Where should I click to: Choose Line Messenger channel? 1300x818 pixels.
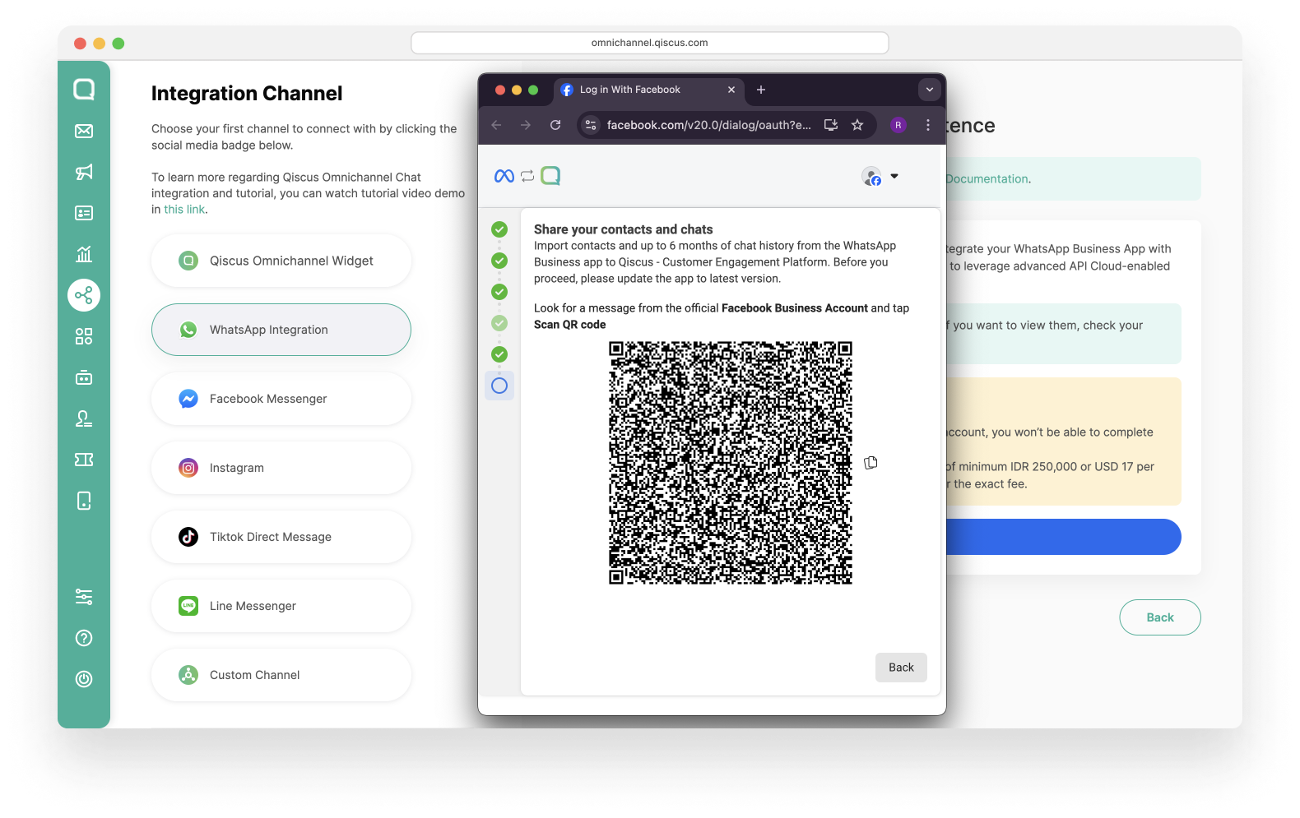(x=281, y=606)
